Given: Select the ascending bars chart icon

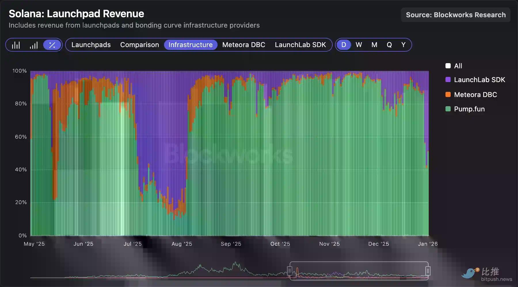Looking at the screenshot, I should tap(34, 45).
